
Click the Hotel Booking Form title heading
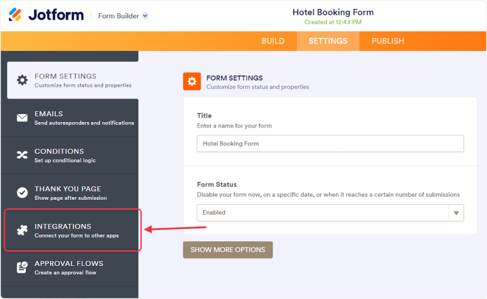coord(333,12)
